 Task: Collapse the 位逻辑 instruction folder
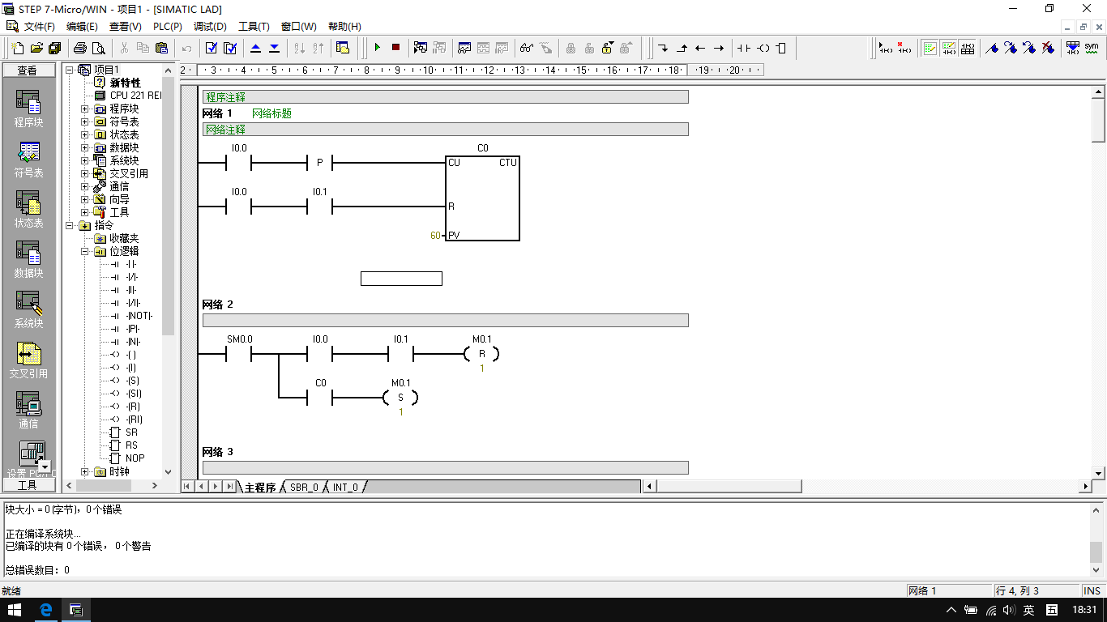[85, 251]
